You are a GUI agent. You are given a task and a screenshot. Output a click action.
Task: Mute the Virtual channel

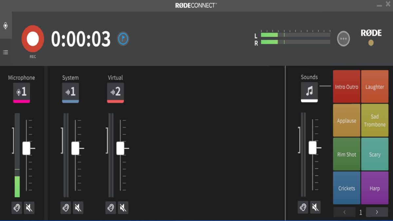123,207
